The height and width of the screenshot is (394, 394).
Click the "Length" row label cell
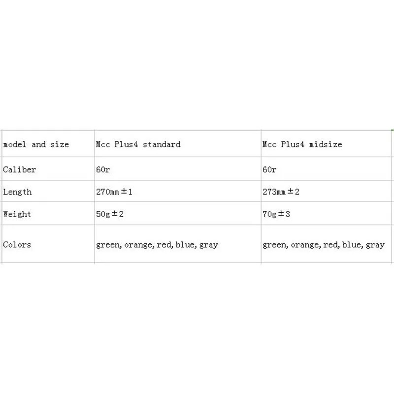point(17,192)
